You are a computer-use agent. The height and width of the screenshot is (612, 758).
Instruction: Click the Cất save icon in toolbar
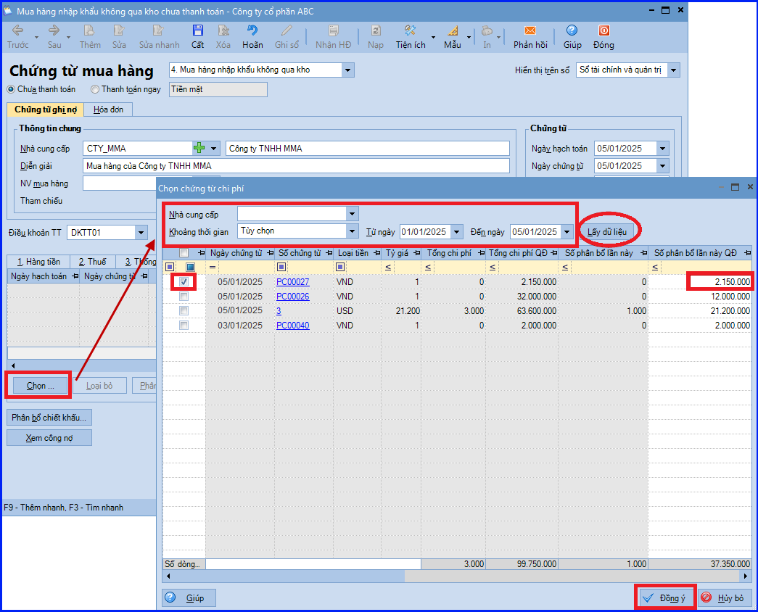[x=198, y=30]
